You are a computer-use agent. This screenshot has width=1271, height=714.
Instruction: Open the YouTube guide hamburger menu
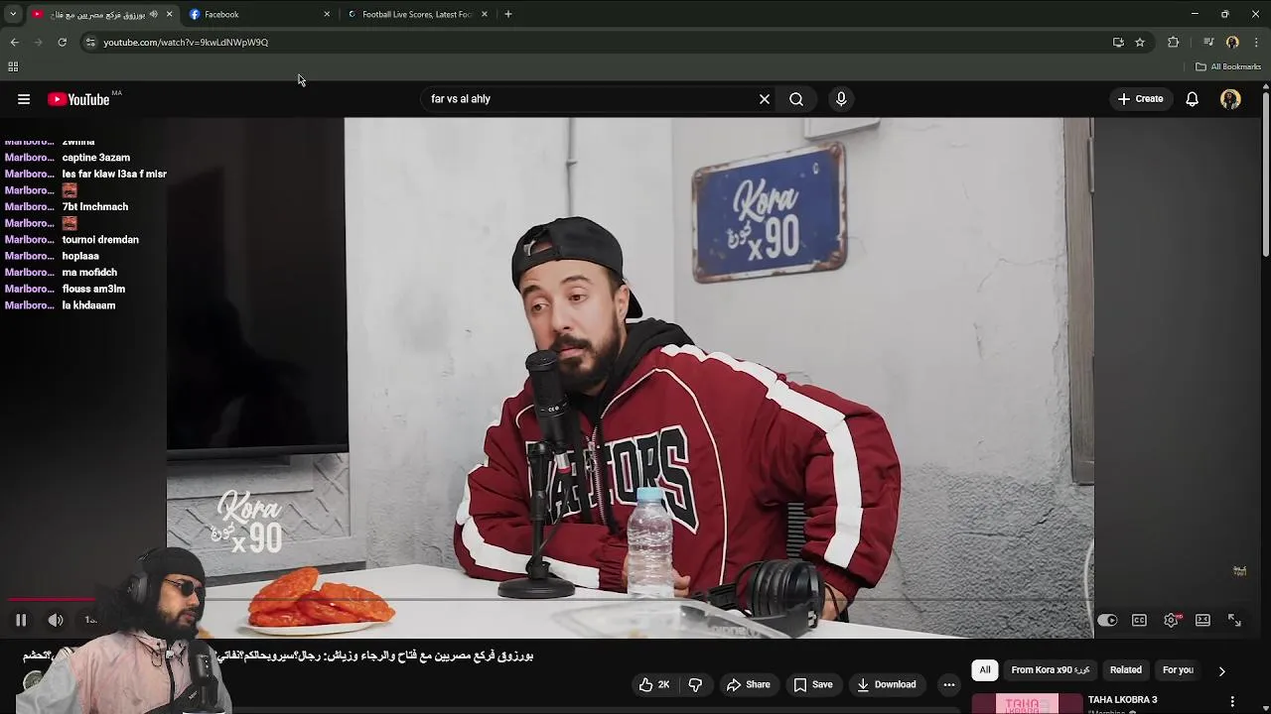(24, 99)
